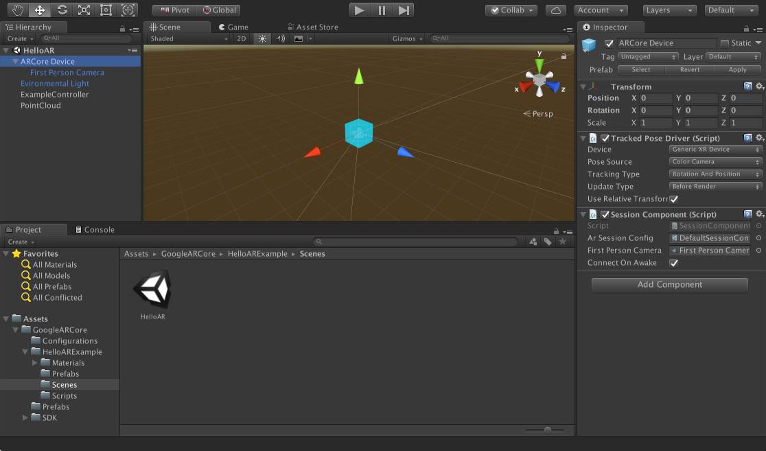Viewport: 766px width, 451px height.
Task: Open the Console tab
Action: (x=95, y=230)
